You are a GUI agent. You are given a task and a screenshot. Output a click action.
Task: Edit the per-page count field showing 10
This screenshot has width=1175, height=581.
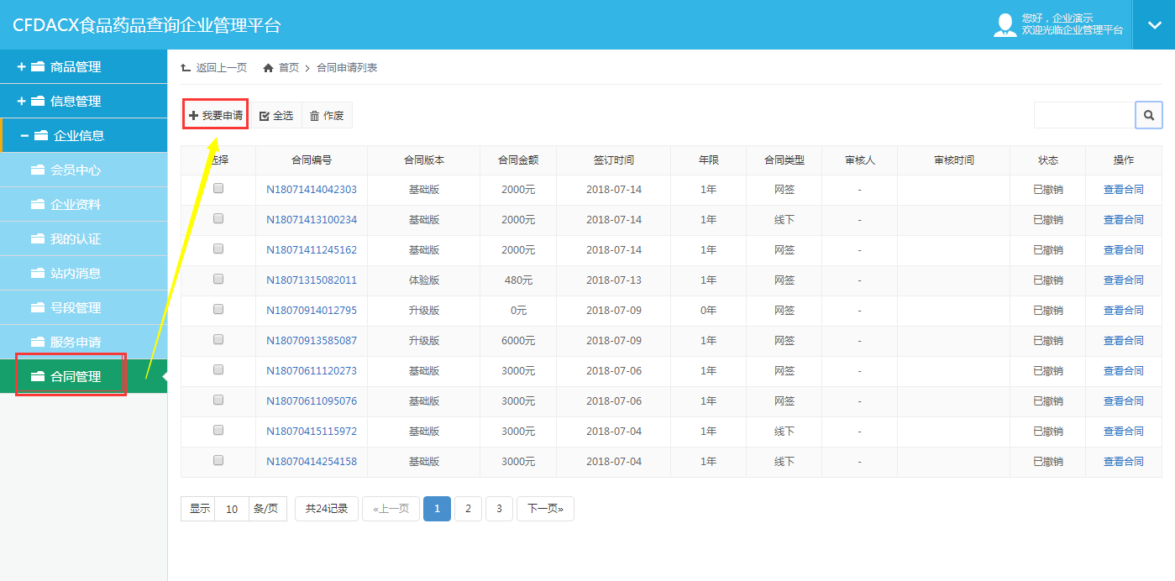tap(232, 509)
